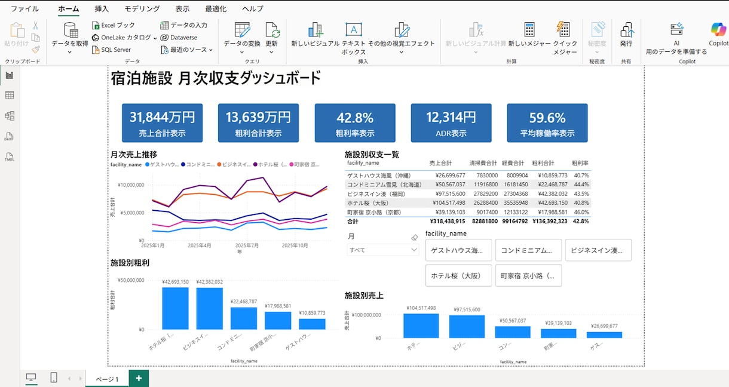Click the AI 用のデータを準備する icon
Viewport: 729px width, 387px height.
pos(676,30)
